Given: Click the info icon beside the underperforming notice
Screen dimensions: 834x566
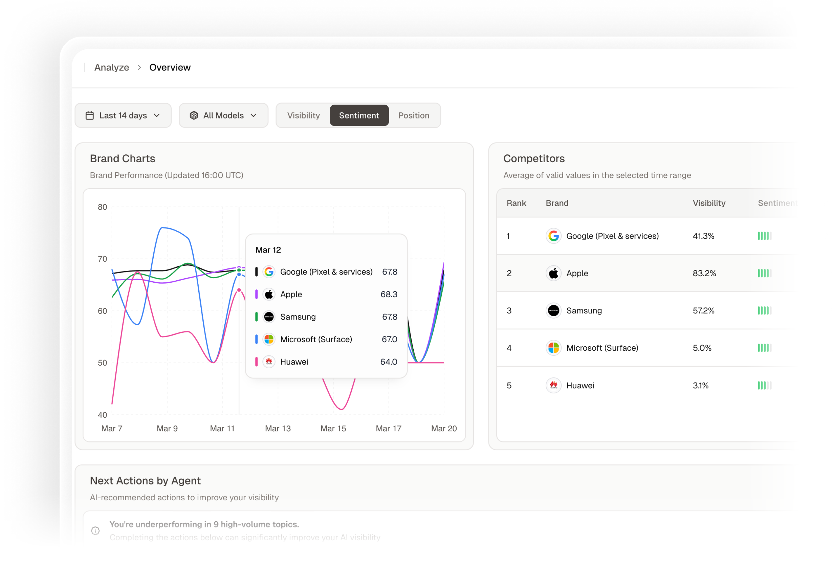Looking at the screenshot, I should 95,530.
